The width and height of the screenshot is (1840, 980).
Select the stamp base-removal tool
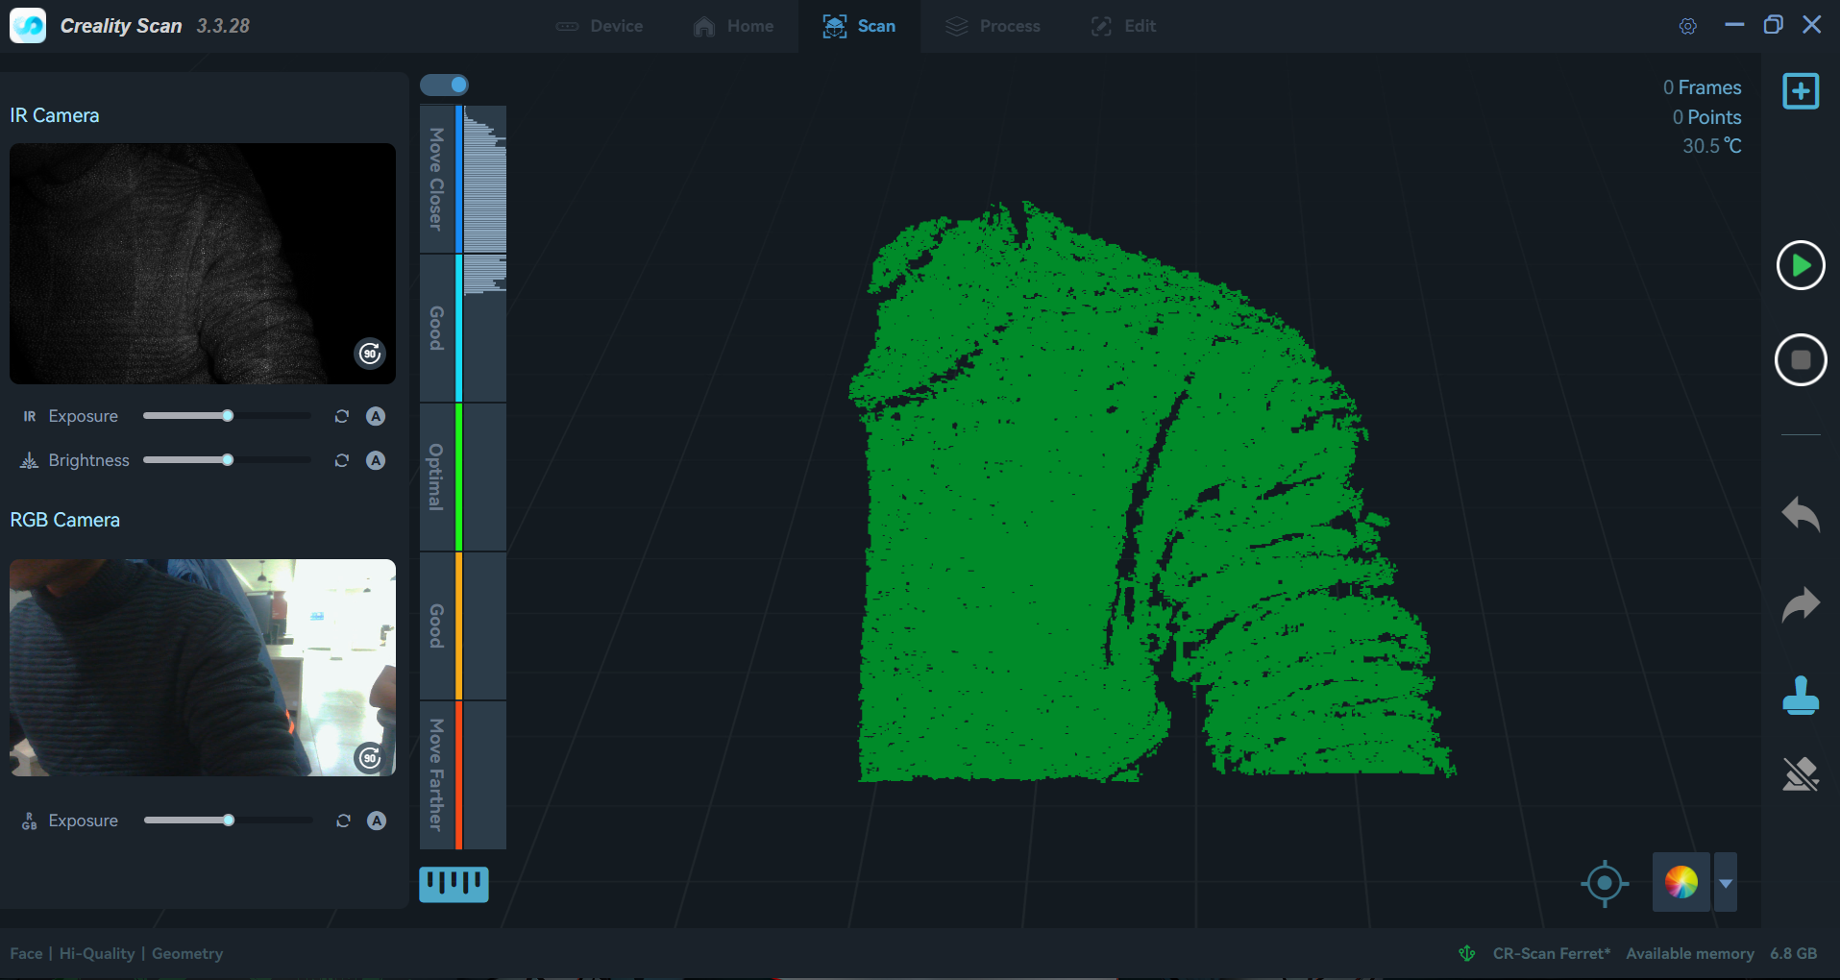coord(1801,696)
